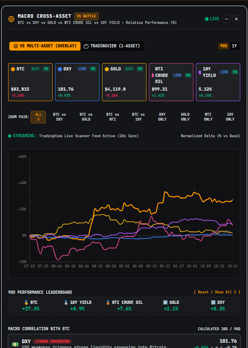This screenshot has height=348, width=248.
Task: Click the number 5 icon next to DXY
Action: 213,303
